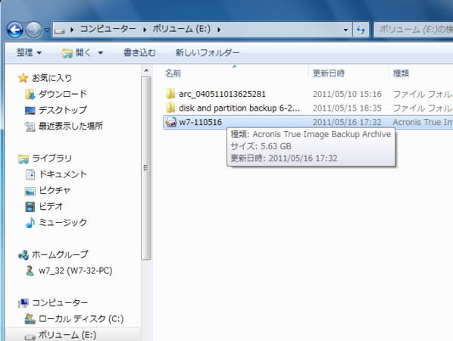Open the recent pages dropdown arrow
453x341 pixels.
pyautogui.click(x=47, y=30)
